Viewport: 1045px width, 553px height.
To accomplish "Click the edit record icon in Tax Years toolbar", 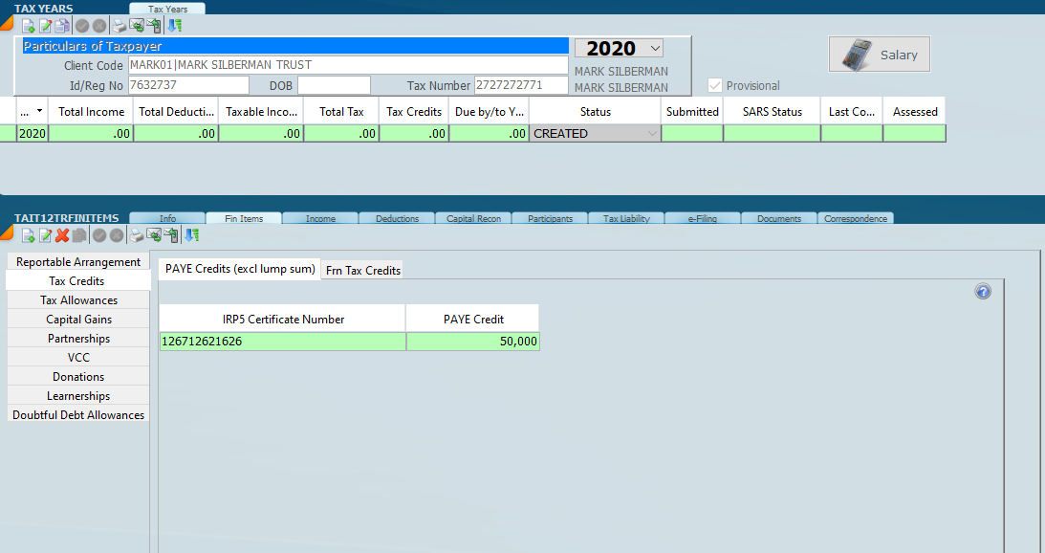I will (45, 26).
